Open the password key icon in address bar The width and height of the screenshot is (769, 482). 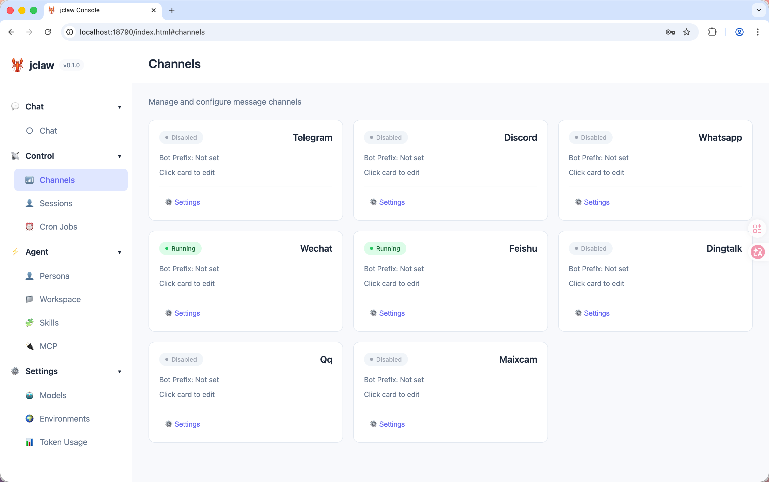[670, 32]
